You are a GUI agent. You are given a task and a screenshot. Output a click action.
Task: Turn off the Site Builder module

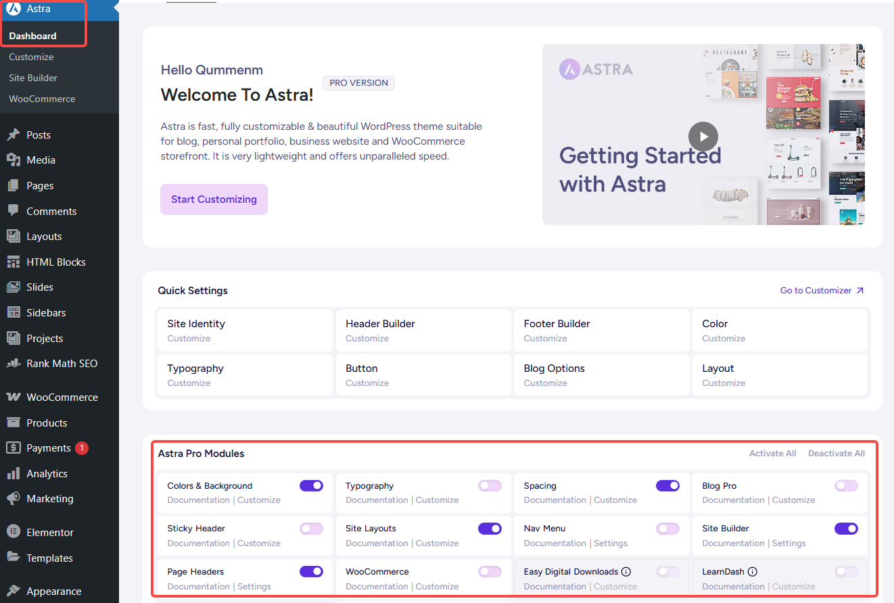tap(846, 529)
